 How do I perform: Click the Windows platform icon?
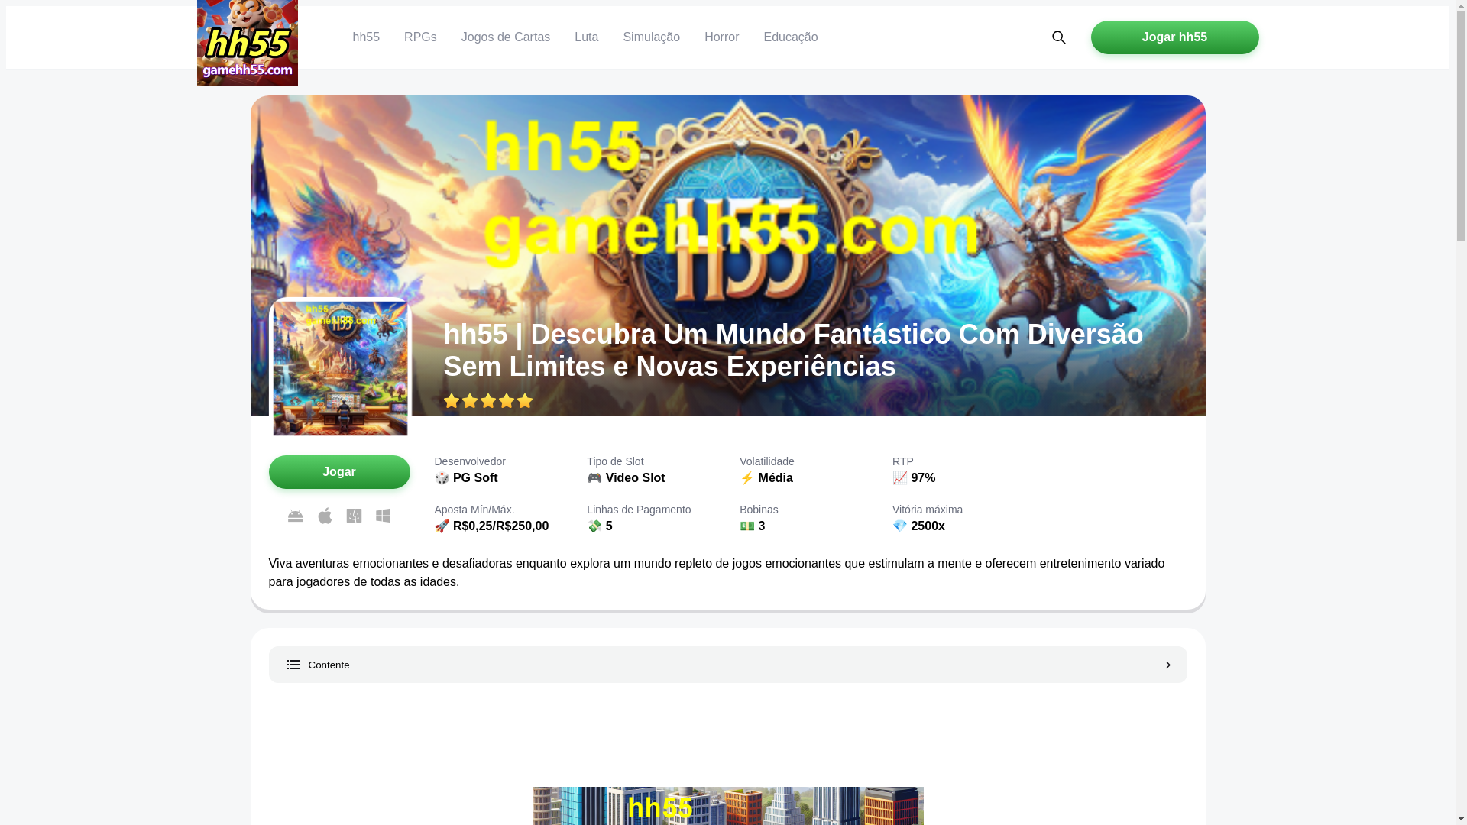[383, 516]
